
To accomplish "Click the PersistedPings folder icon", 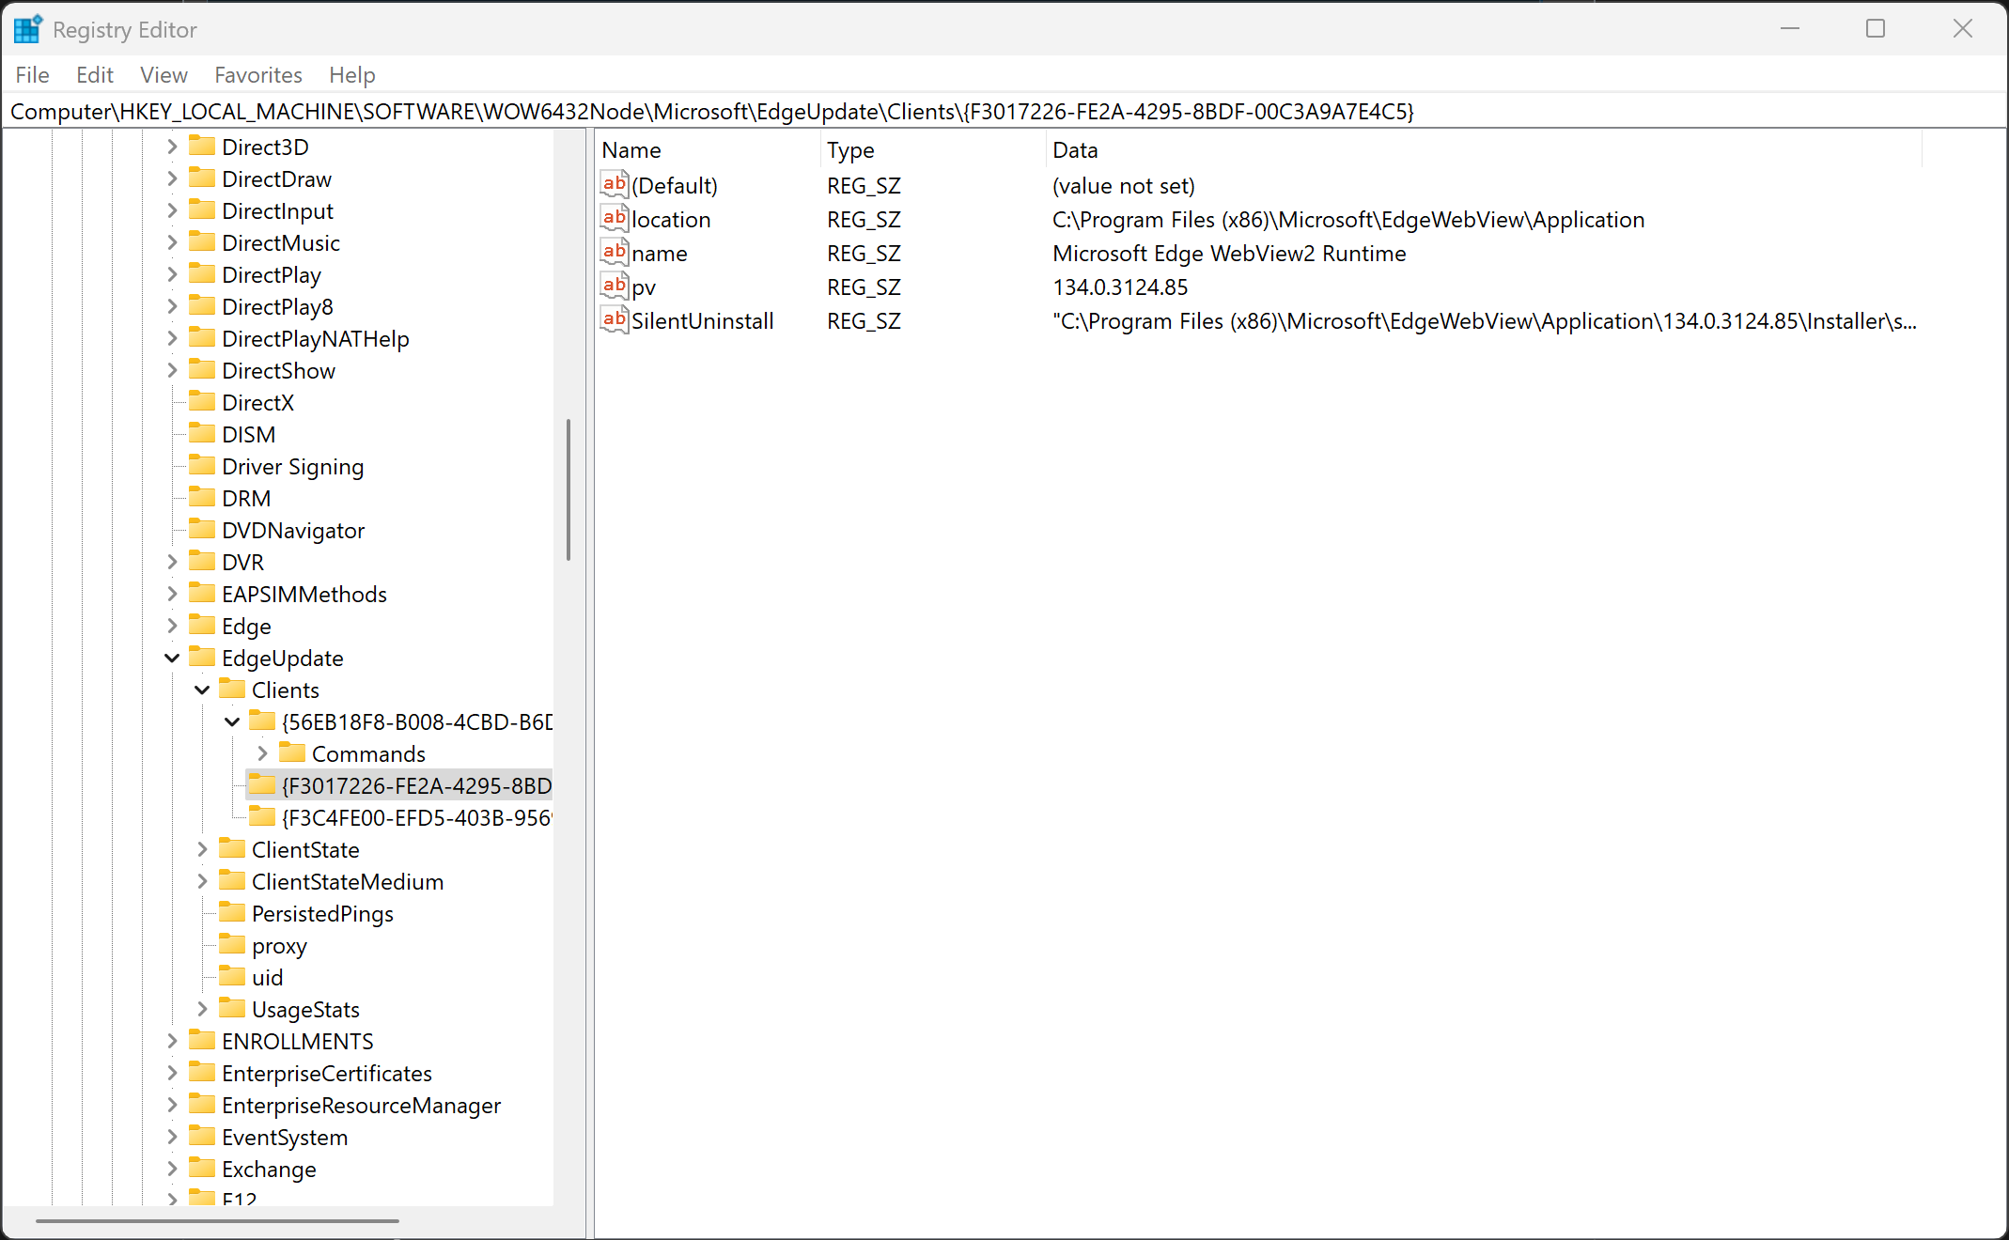I will click(x=232, y=913).
